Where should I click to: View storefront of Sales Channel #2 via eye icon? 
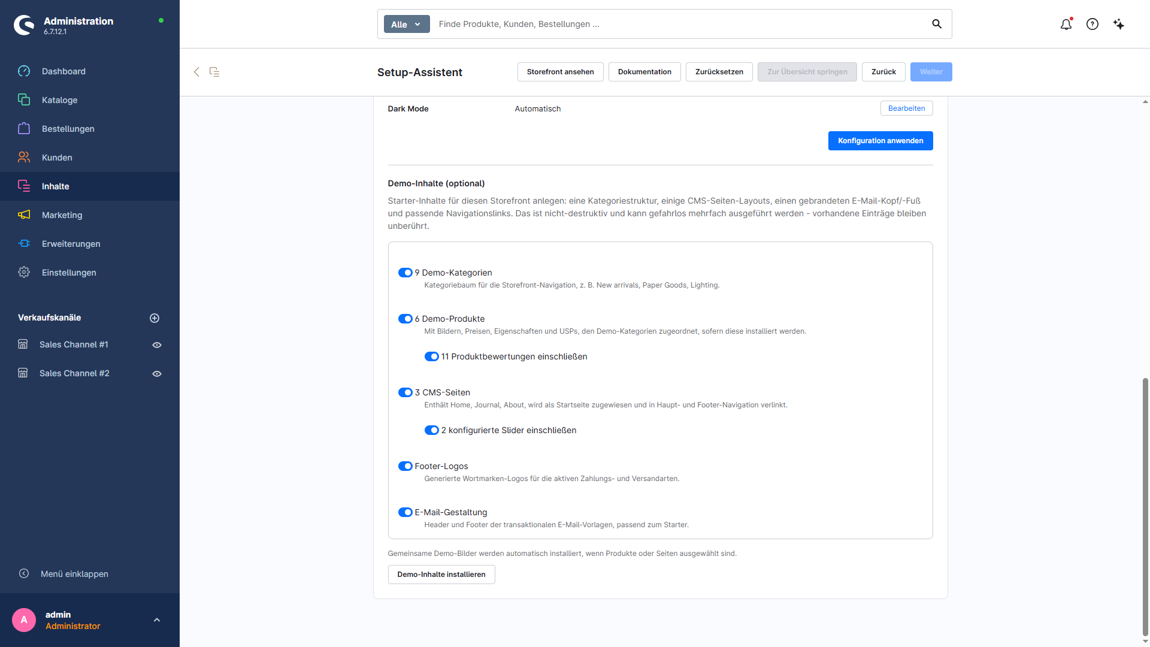coord(157,374)
